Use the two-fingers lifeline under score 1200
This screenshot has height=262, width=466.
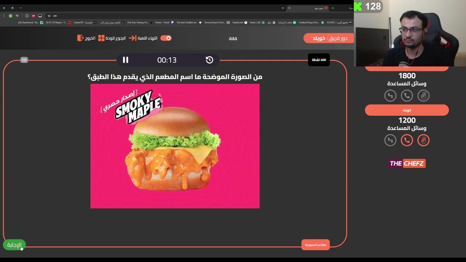(423, 140)
